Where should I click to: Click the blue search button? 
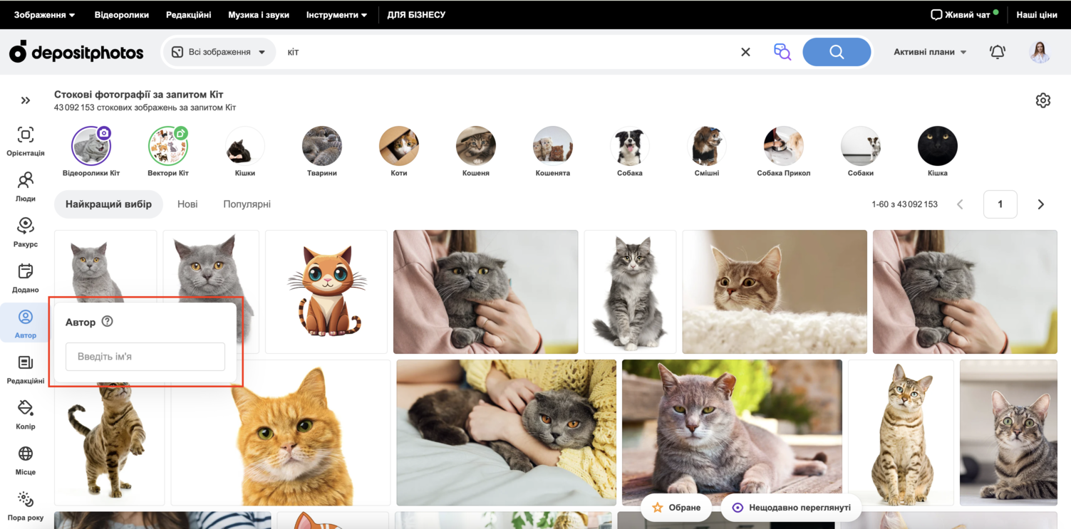(x=837, y=52)
